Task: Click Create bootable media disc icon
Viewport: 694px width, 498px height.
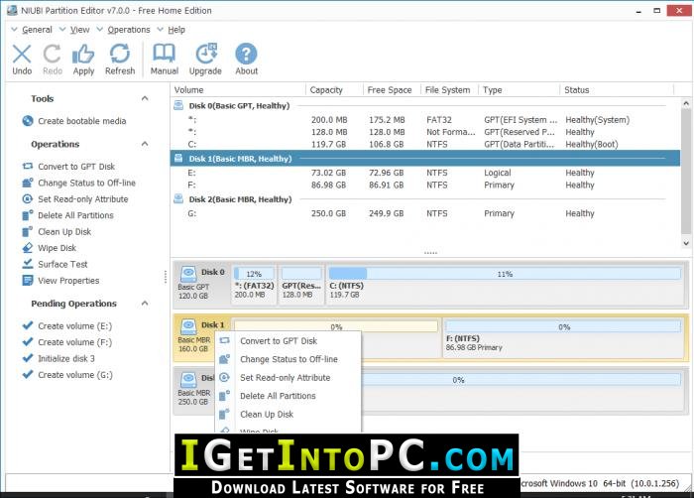Action: click(28, 120)
